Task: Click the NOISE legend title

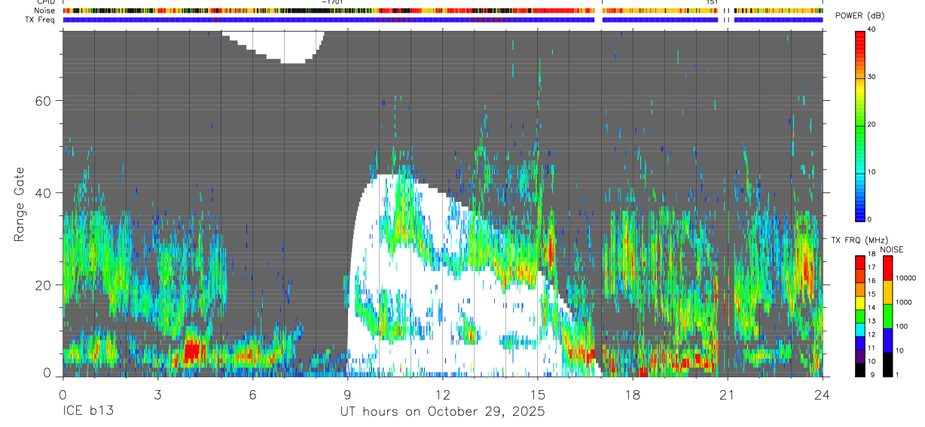Action: [891, 249]
